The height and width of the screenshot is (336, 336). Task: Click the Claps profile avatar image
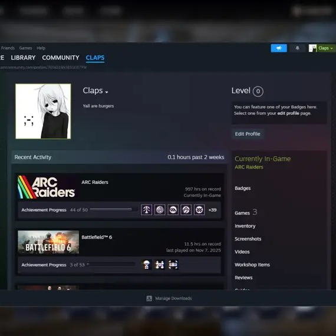(43, 111)
